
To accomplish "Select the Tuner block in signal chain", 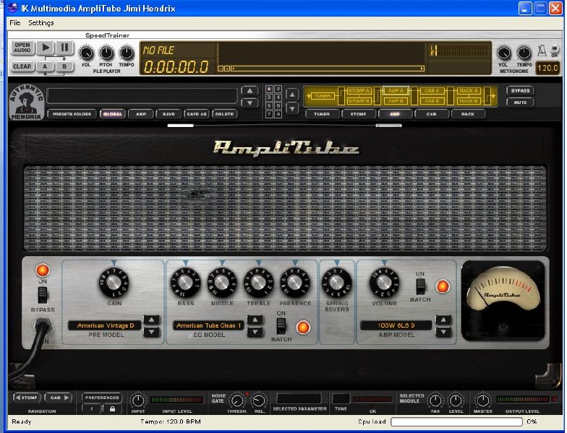I will click(322, 95).
